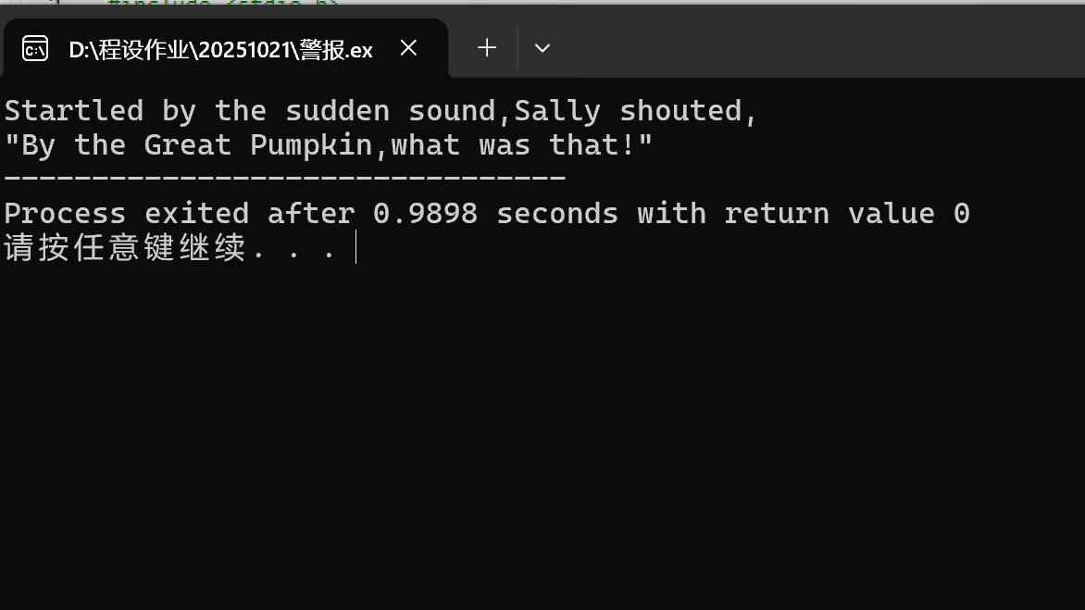Click "Great" in the second output line

[x=188, y=145]
